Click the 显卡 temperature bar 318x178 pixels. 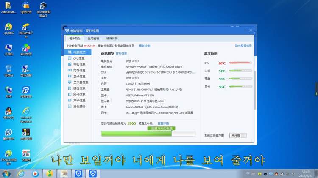coord(240,87)
